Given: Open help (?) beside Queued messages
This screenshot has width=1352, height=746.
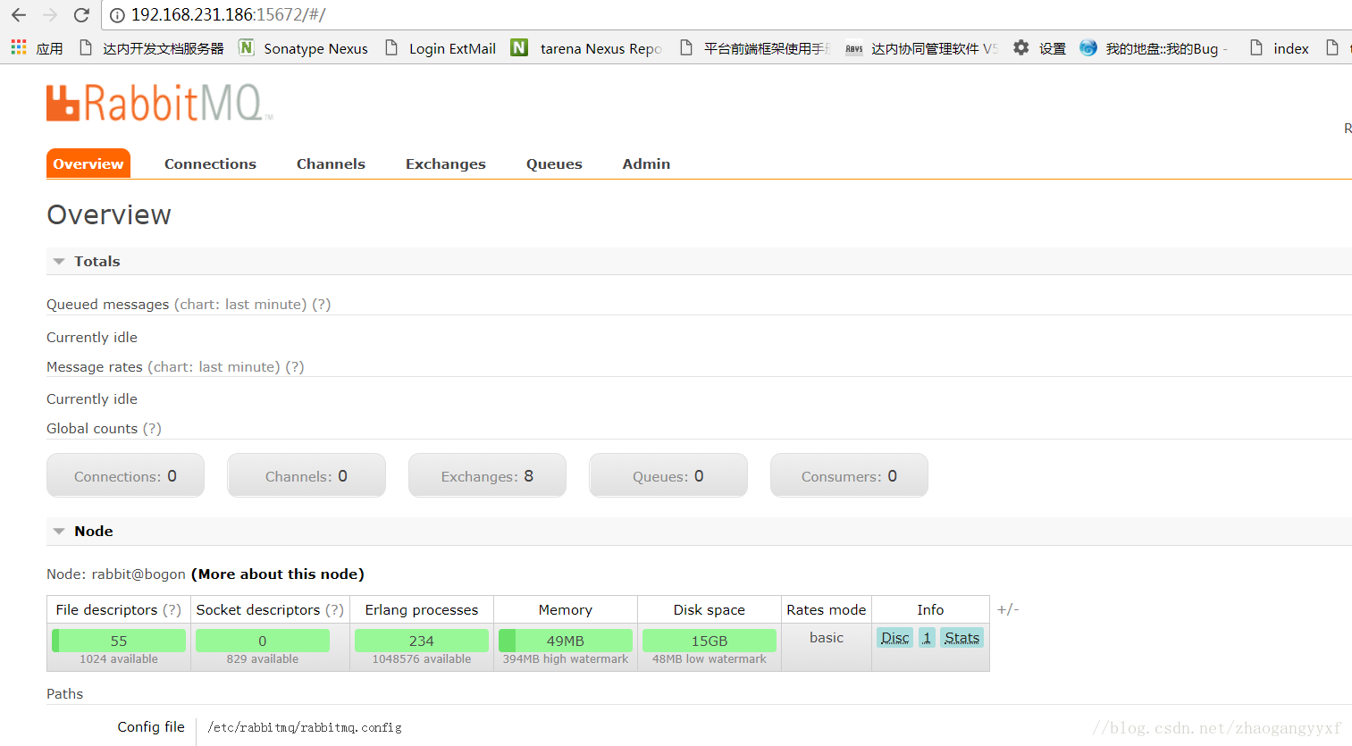Looking at the screenshot, I should (x=322, y=305).
